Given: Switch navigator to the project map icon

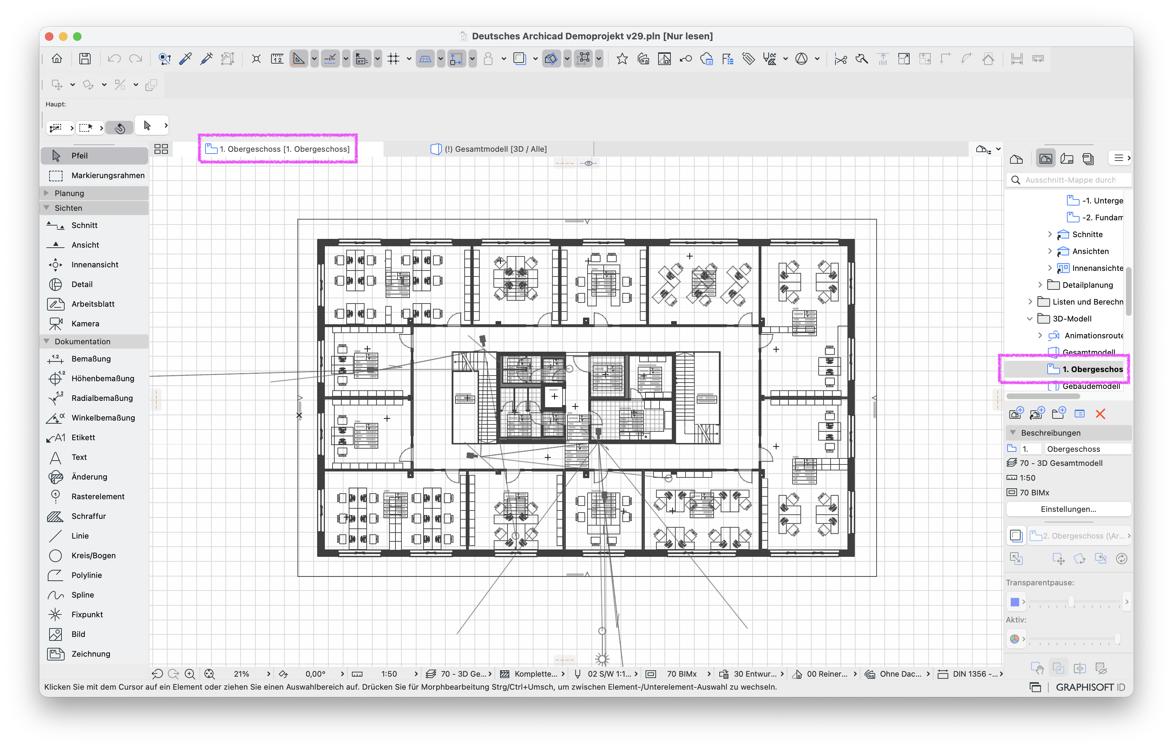Looking at the screenshot, I should (1016, 159).
